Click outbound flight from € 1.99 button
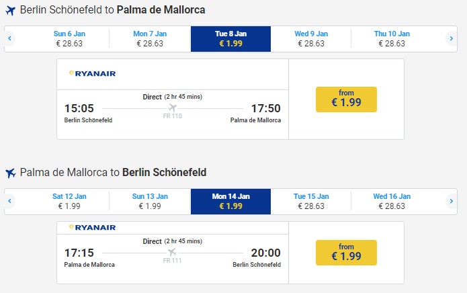Viewport: 467px width, 293px height. (x=346, y=99)
